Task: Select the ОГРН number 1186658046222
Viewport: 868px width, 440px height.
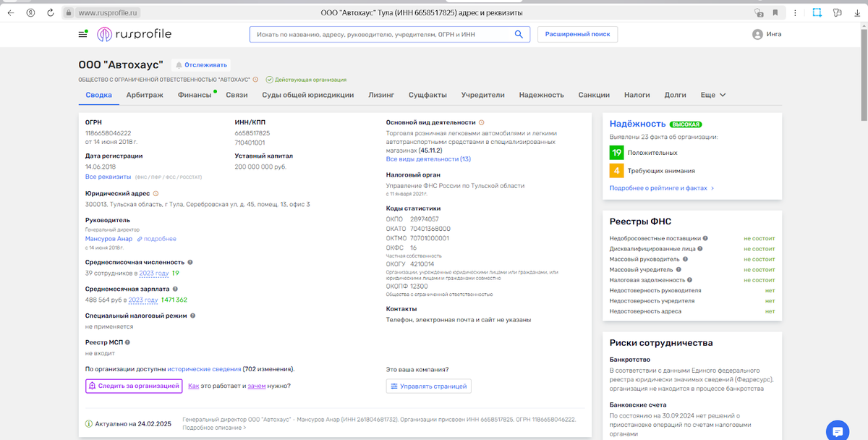Action: [109, 133]
